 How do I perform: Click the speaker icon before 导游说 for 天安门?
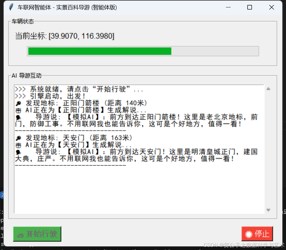tap(18, 152)
